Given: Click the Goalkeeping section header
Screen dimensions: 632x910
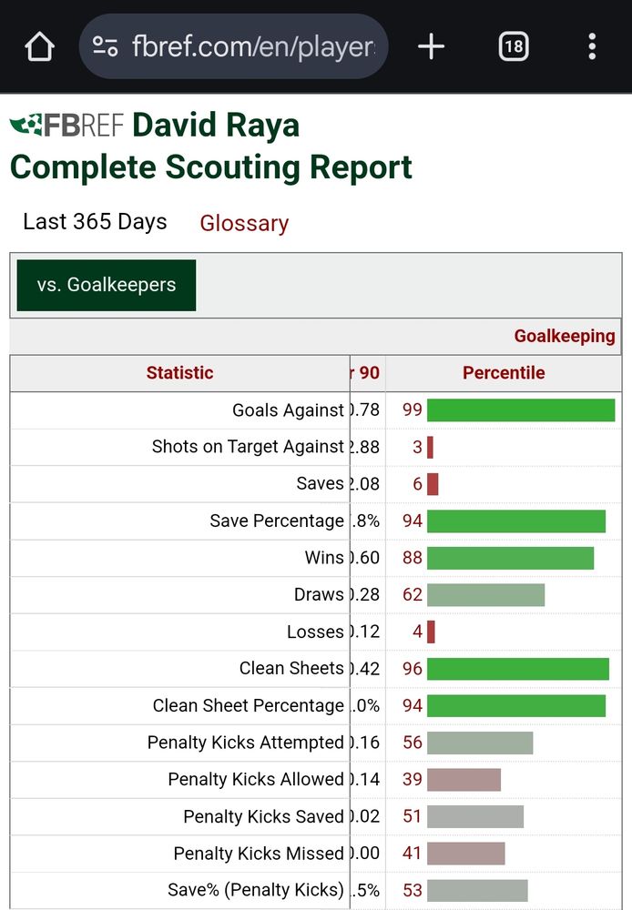Looking at the screenshot, I should [565, 336].
